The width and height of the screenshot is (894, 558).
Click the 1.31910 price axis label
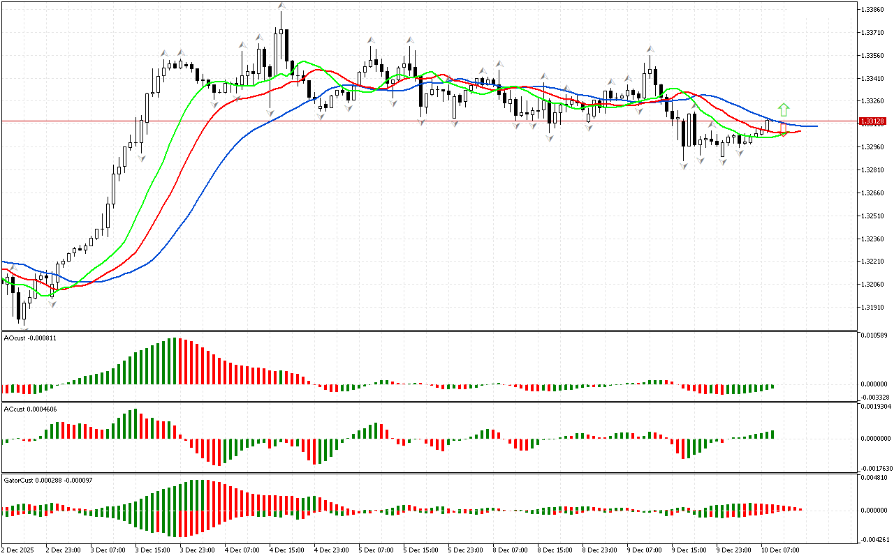pos(874,308)
